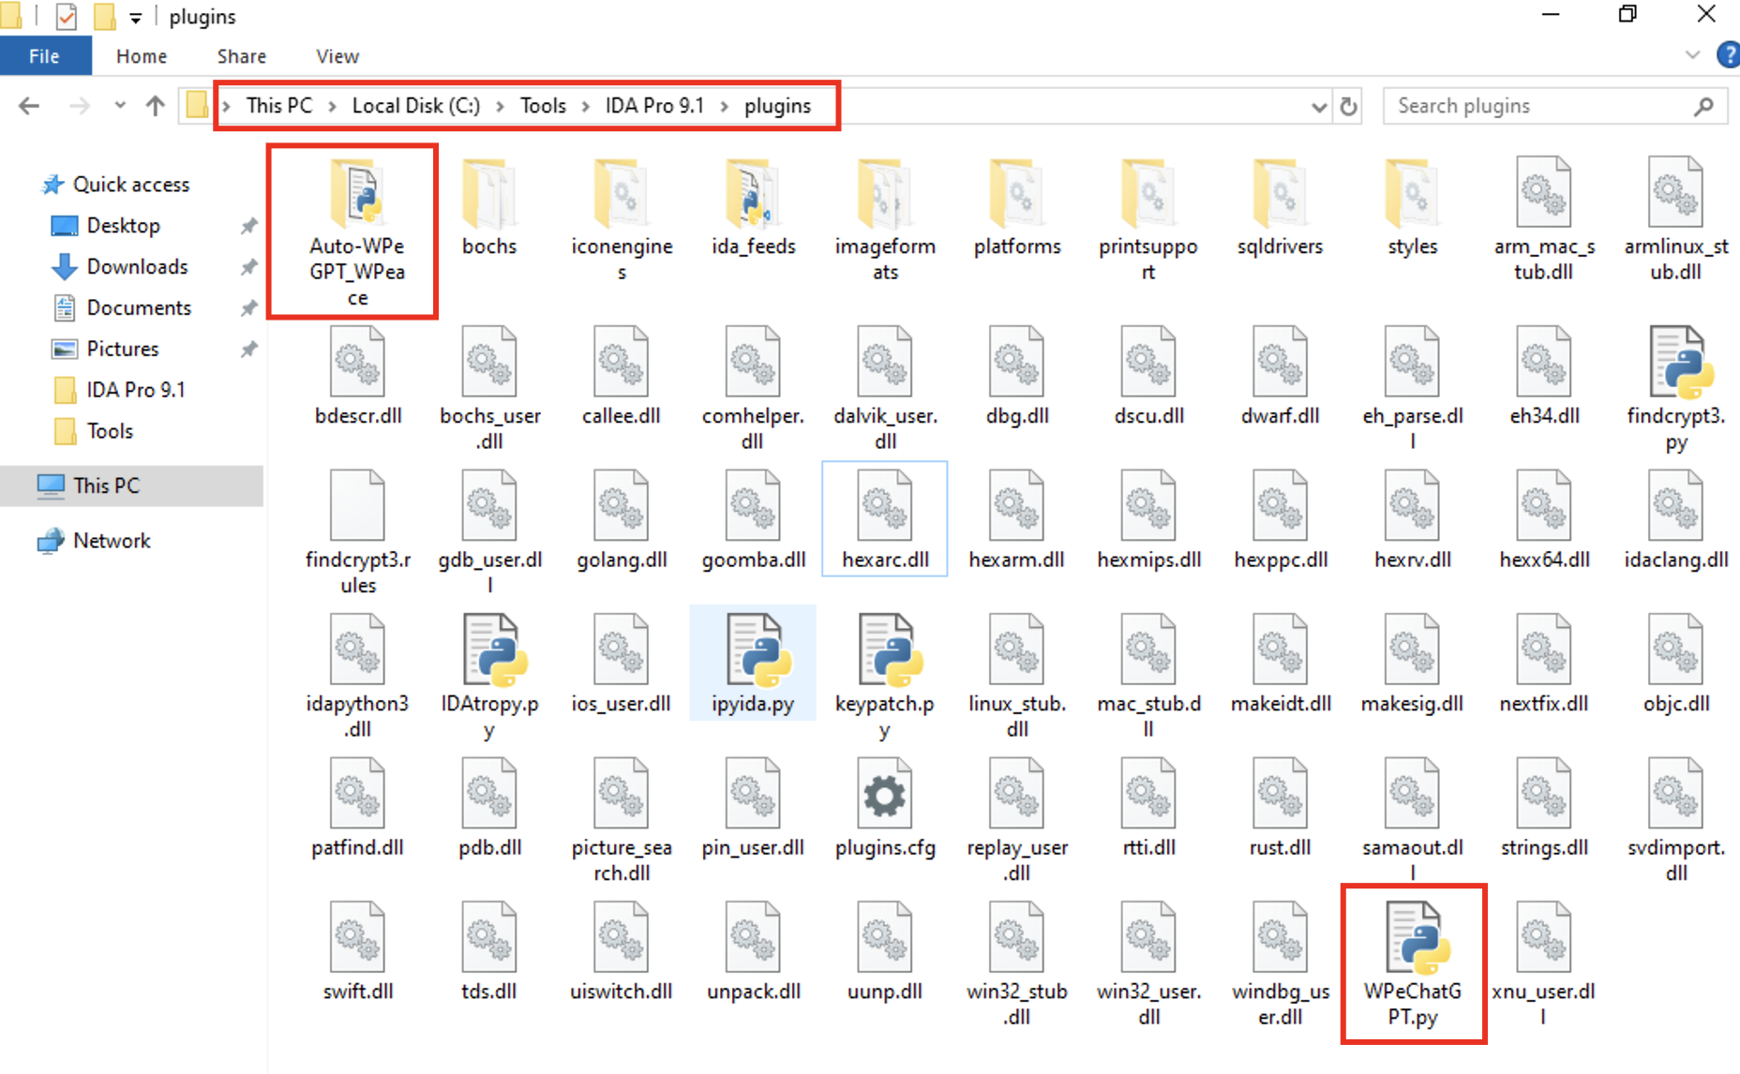Viewport: 1740px width, 1074px height.
Task: Open the sqldrivers folder
Action: pos(1281,208)
